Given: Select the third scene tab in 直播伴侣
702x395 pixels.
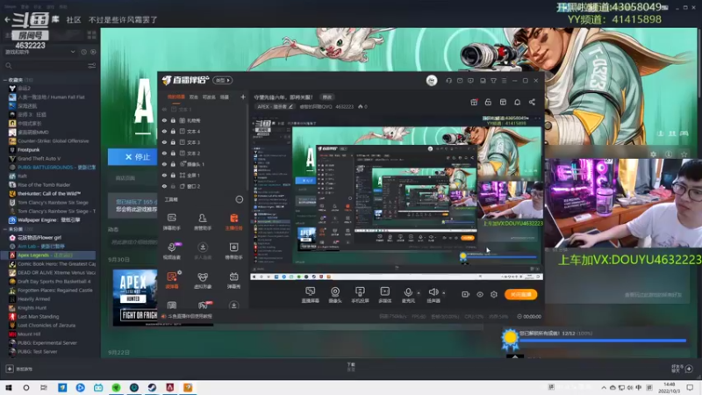Looking at the screenshot, I should 209,97.
